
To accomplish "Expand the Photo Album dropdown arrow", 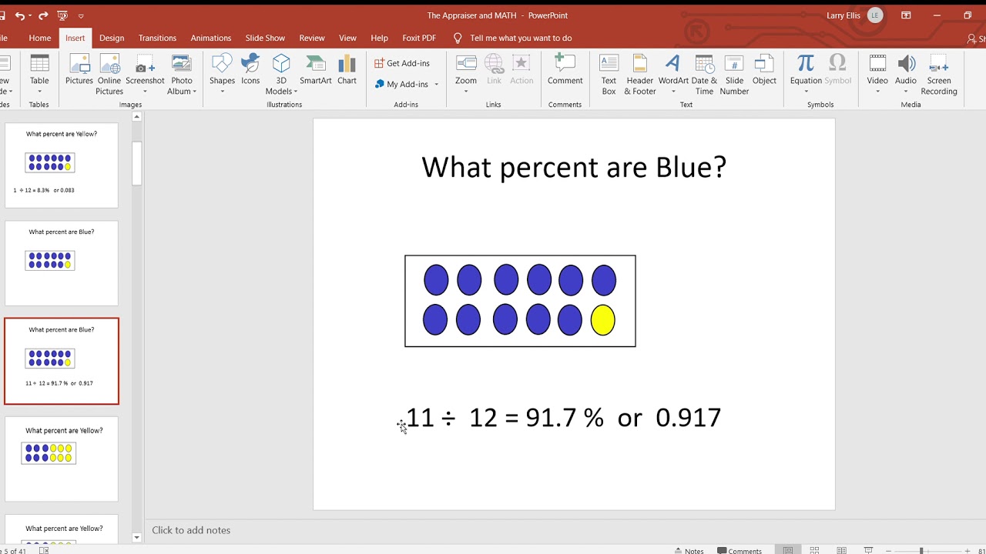I will pos(195,92).
